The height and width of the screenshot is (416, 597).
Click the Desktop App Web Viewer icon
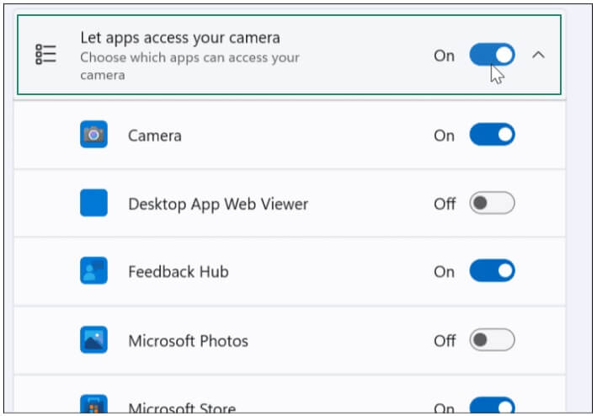(x=93, y=203)
